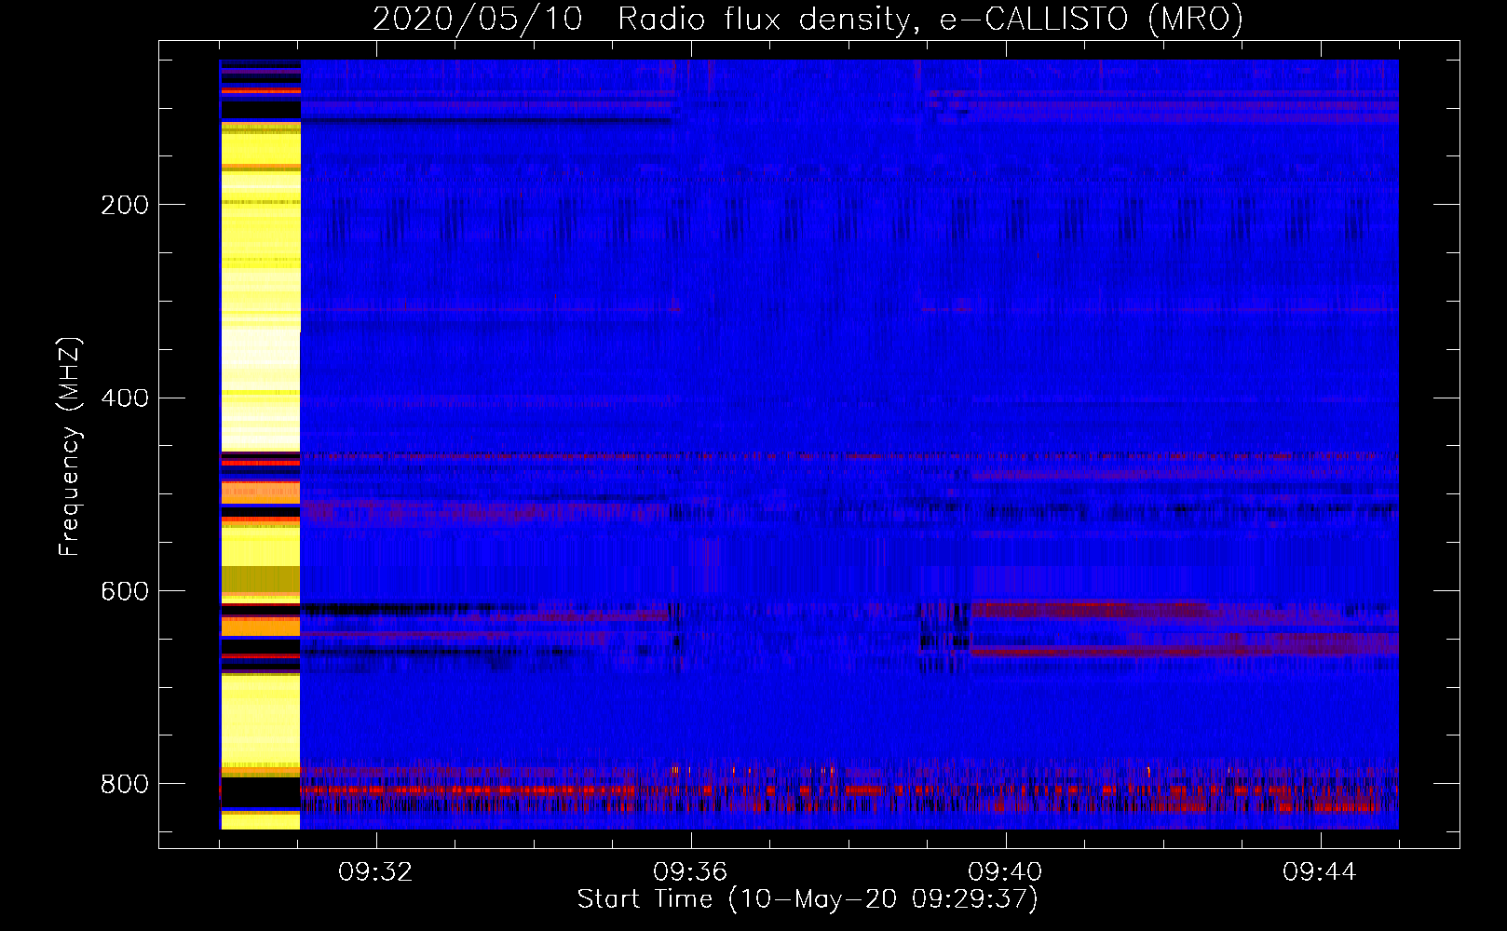Image resolution: width=1507 pixels, height=931 pixels.
Task: Click the 09:32 time tick label
Action: coord(376,871)
